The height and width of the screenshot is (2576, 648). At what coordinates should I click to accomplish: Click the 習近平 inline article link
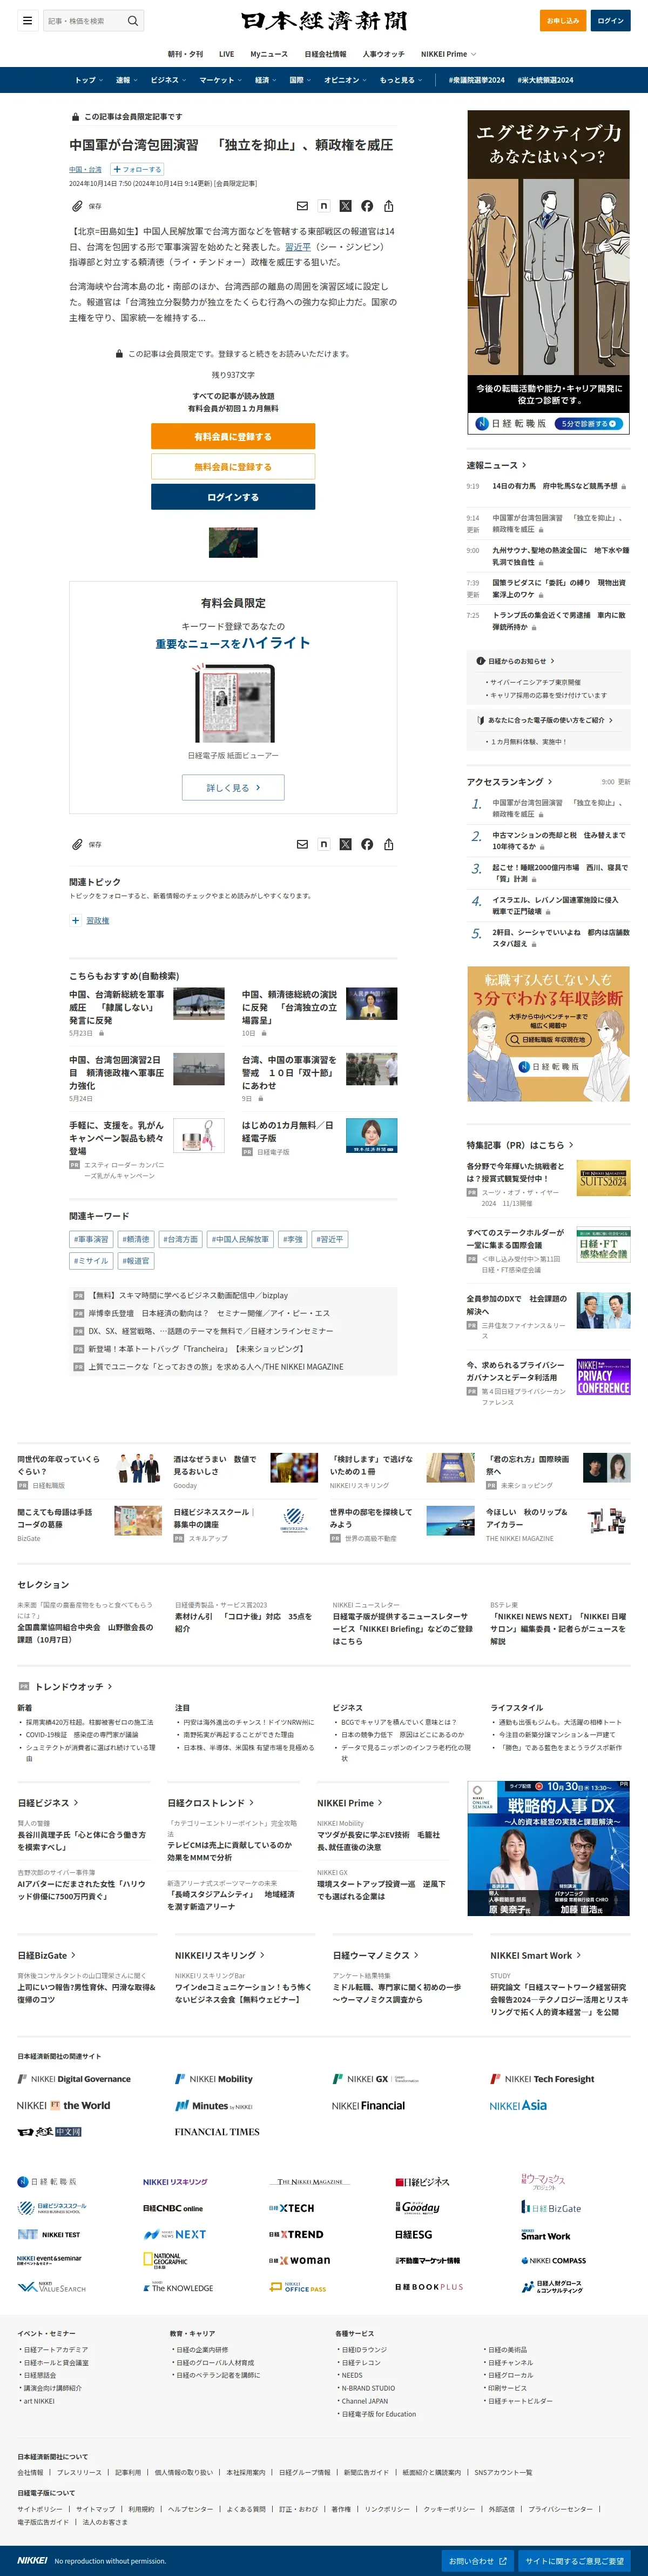point(298,247)
